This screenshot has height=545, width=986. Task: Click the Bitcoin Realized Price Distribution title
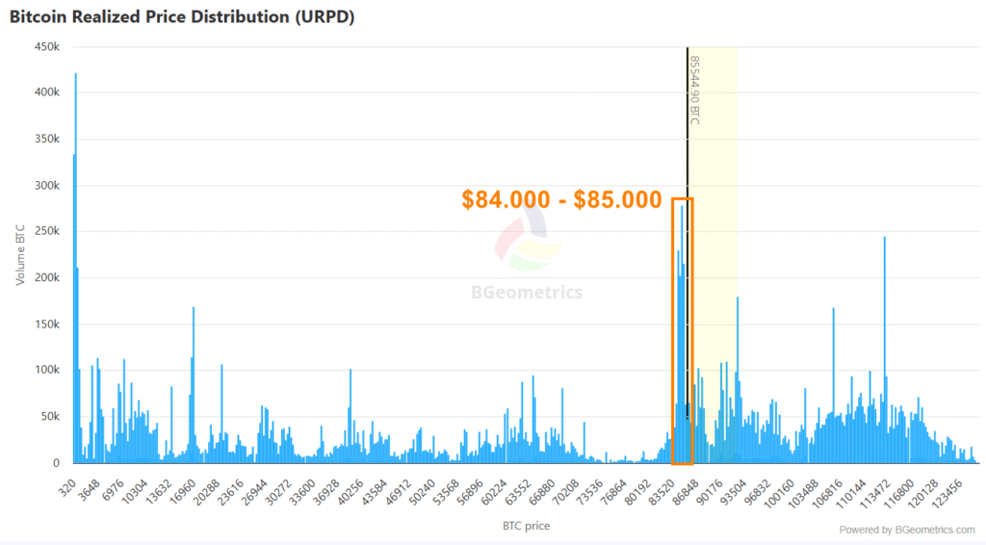(x=182, y=18)
